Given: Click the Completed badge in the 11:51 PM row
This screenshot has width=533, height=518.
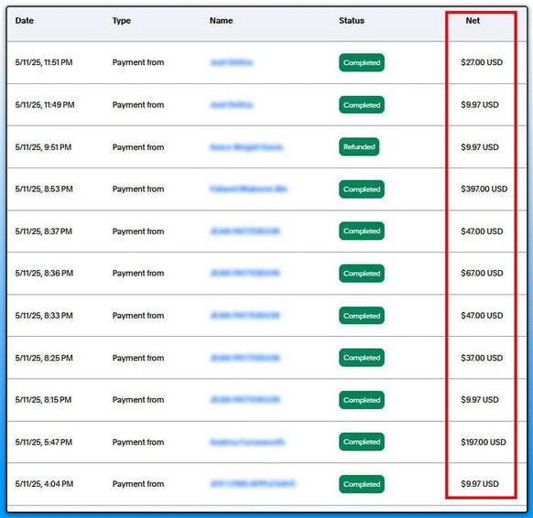Looking at the screenshot, I should (362, 62).
